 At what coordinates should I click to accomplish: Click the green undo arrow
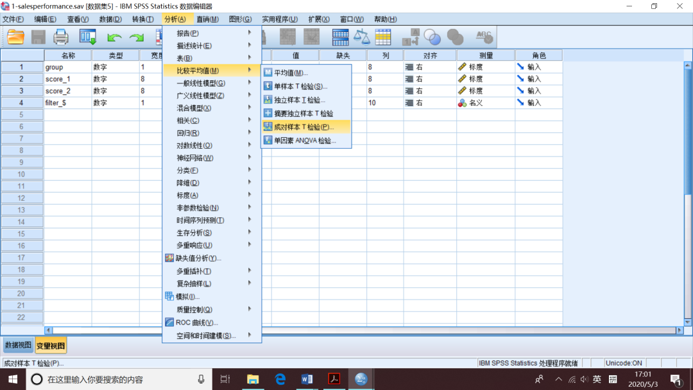coord(114,38)
